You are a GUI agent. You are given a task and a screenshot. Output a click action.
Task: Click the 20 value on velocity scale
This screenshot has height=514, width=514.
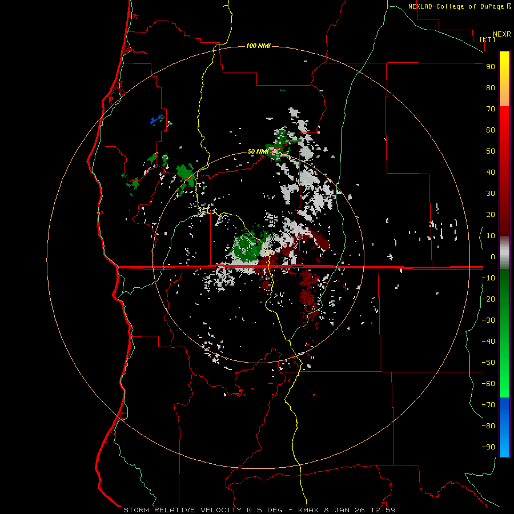tap(491, 215)
